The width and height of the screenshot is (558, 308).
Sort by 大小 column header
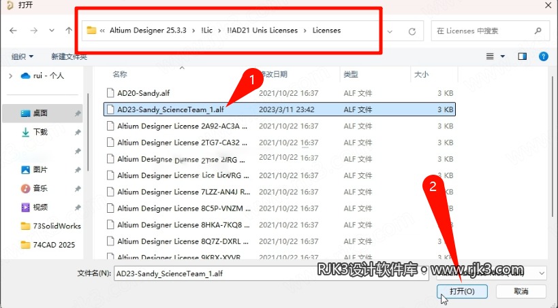[421, 74]
